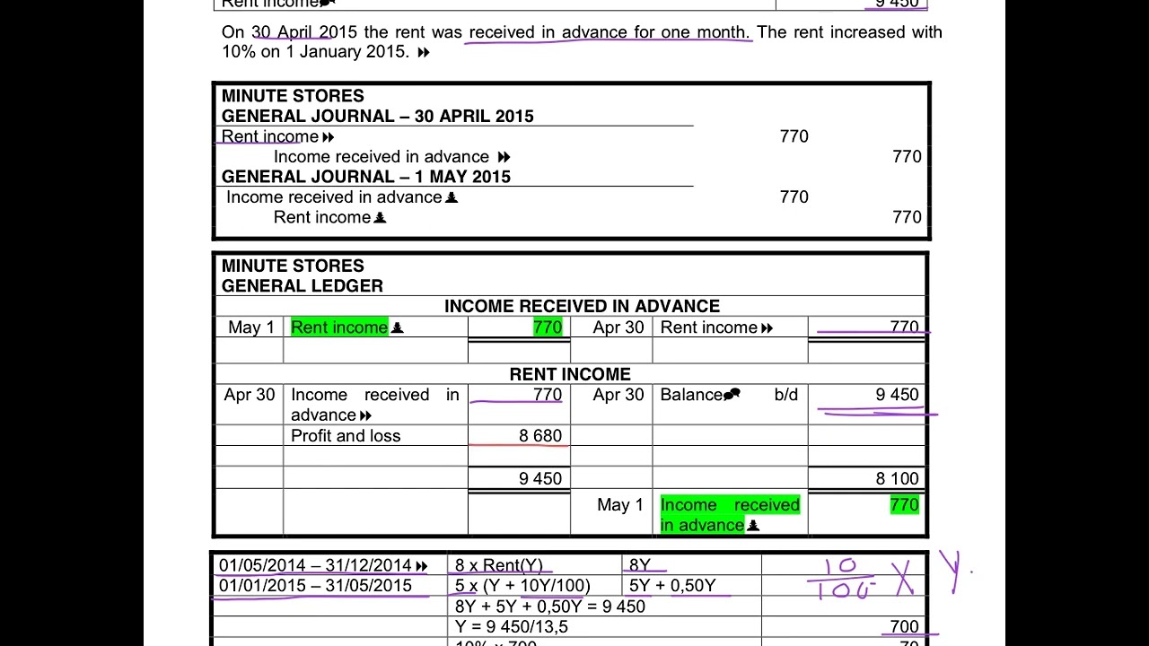Screen dimensions: 1149x646
Task: Click the 'INCOME RECEIVED IN ADVANCE' account heading
Action: click(x=582, y=306)
